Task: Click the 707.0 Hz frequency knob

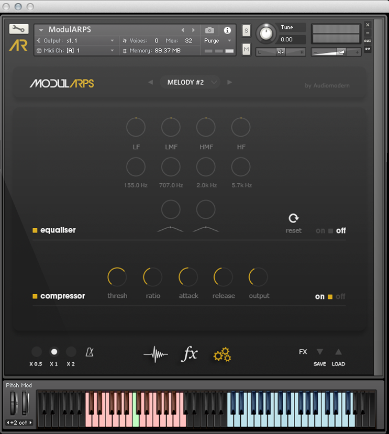Action: click(x=171, y=167)
